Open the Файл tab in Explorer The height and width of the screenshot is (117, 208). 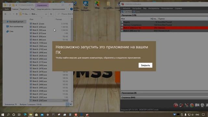[x=7, y=9]
